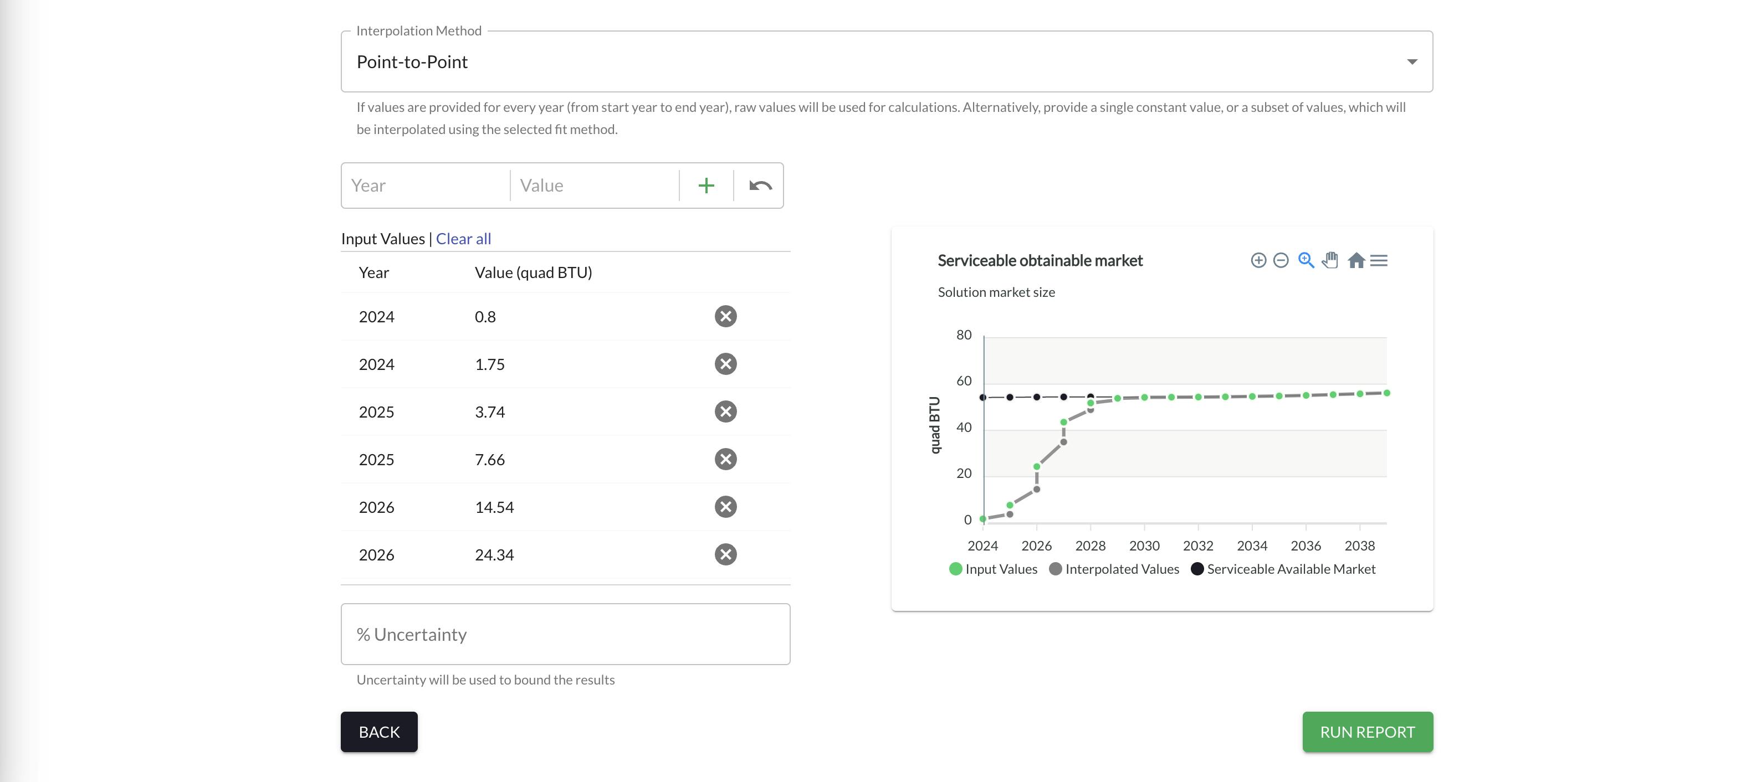Click the RUN REPORT button
This screenshot has height=782, width=1761.
click(1368, 732)
